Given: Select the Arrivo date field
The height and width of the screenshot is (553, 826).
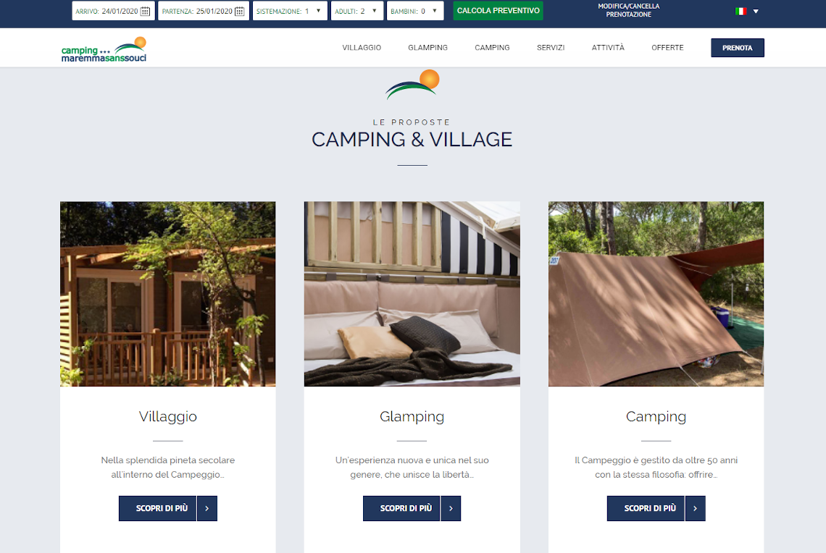Looking at the screenshot, I should (113, 11).
